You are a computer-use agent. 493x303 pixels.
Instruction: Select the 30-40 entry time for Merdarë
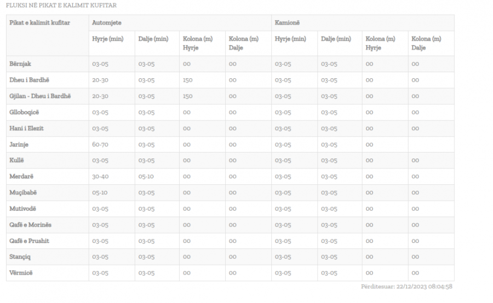(100, 177)
